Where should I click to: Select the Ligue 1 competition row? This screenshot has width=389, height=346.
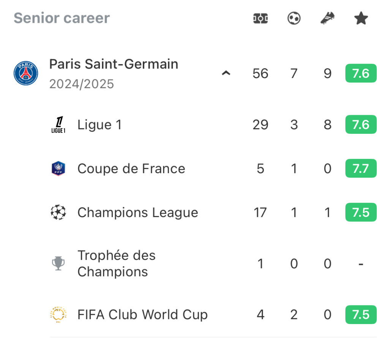pyautogui.click(x=213, y=124)
